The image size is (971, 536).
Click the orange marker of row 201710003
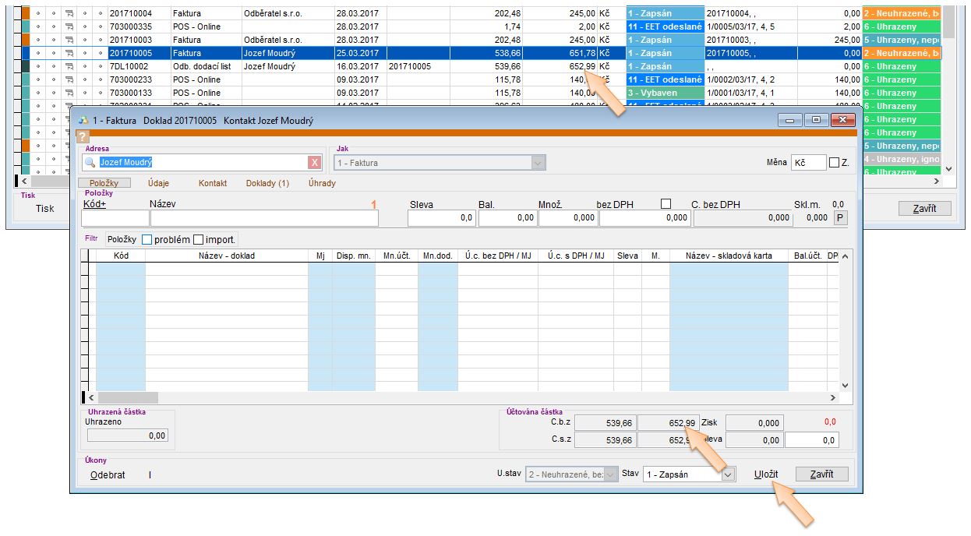[x=26, y=40]
